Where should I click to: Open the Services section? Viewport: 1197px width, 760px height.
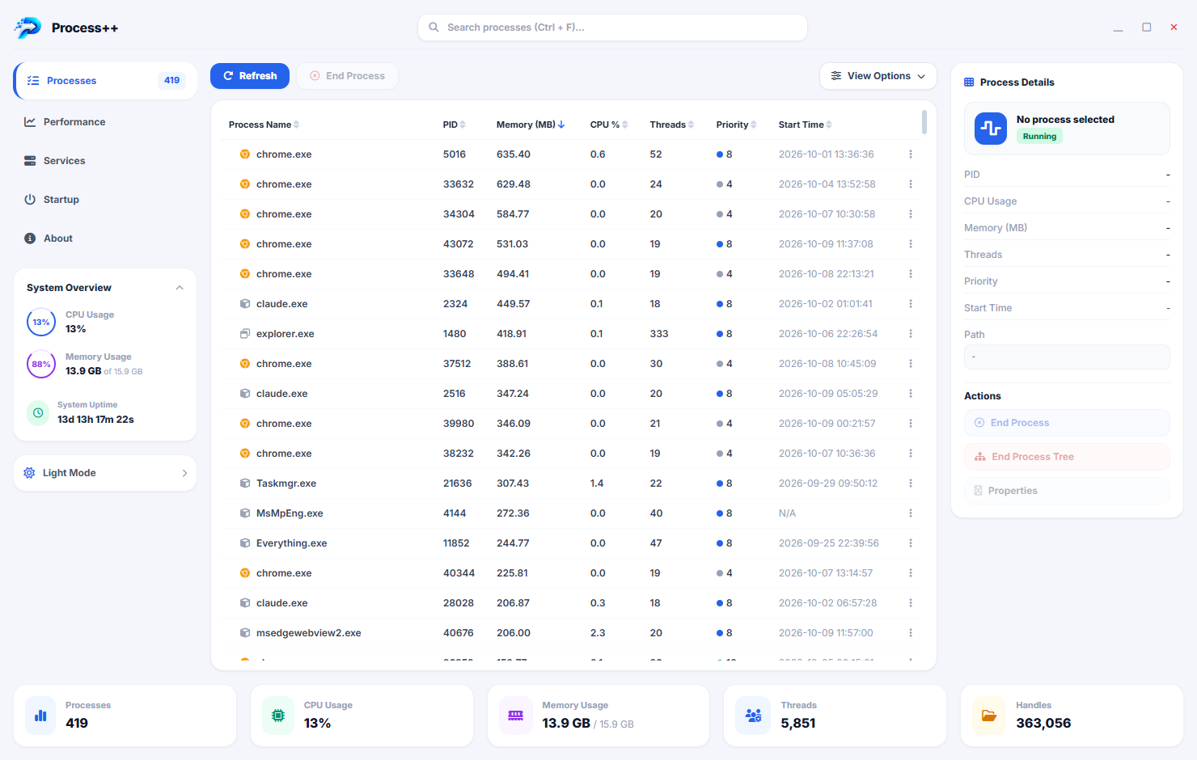coord(105,161)
